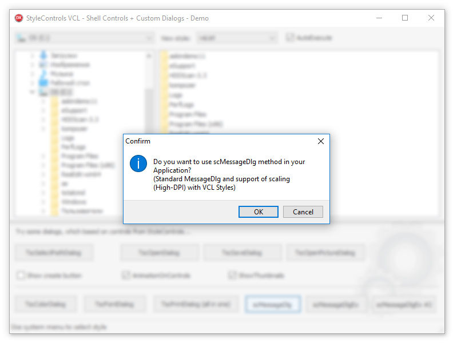The width and height of the screenshot is (457, 343).
Task: Click the red application icon in title bar
Action: (19, 18)
